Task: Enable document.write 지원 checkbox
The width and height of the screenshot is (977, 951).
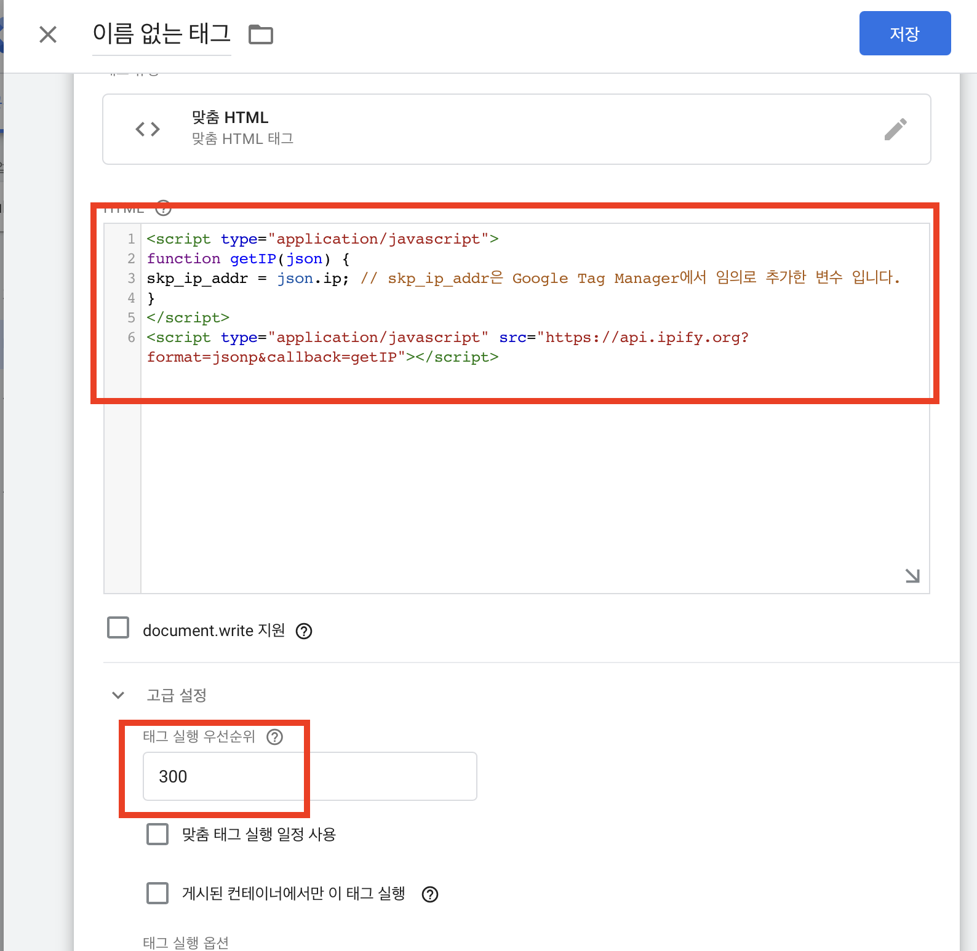Action: tap(118, 628)
